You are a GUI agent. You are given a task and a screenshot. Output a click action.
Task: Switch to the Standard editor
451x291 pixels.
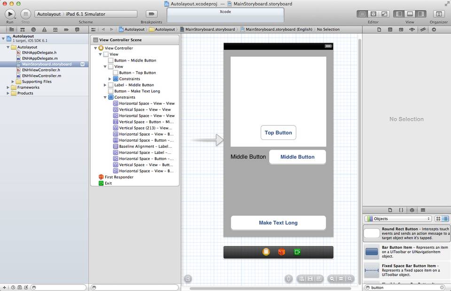(x=362, y=14)
